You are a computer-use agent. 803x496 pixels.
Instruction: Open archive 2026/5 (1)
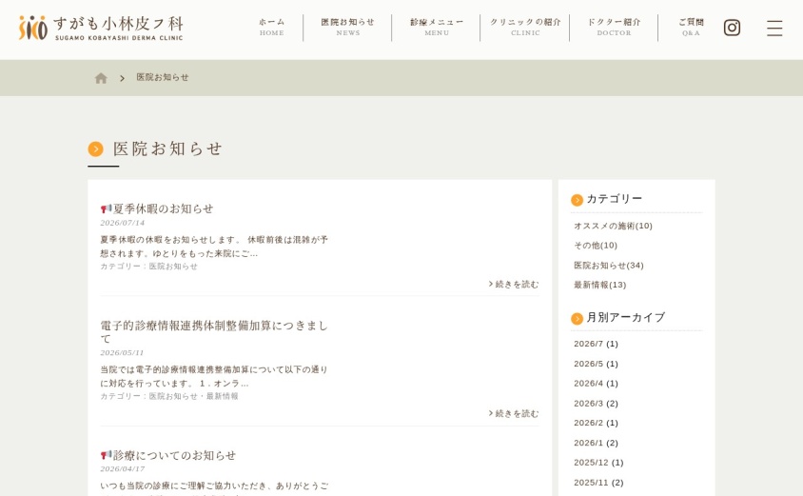point(597,364)
